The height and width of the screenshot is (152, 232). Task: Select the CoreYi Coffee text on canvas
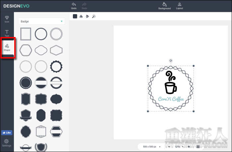click(171, 99)
